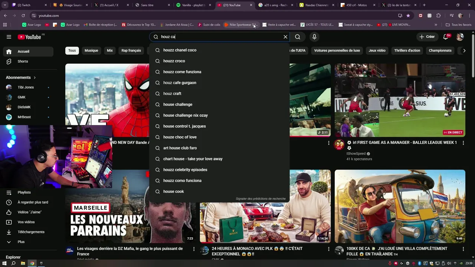This screenshot has width=475, height=267.
Task: Open the Windows Start menu
Action: [x=4, y=263]
